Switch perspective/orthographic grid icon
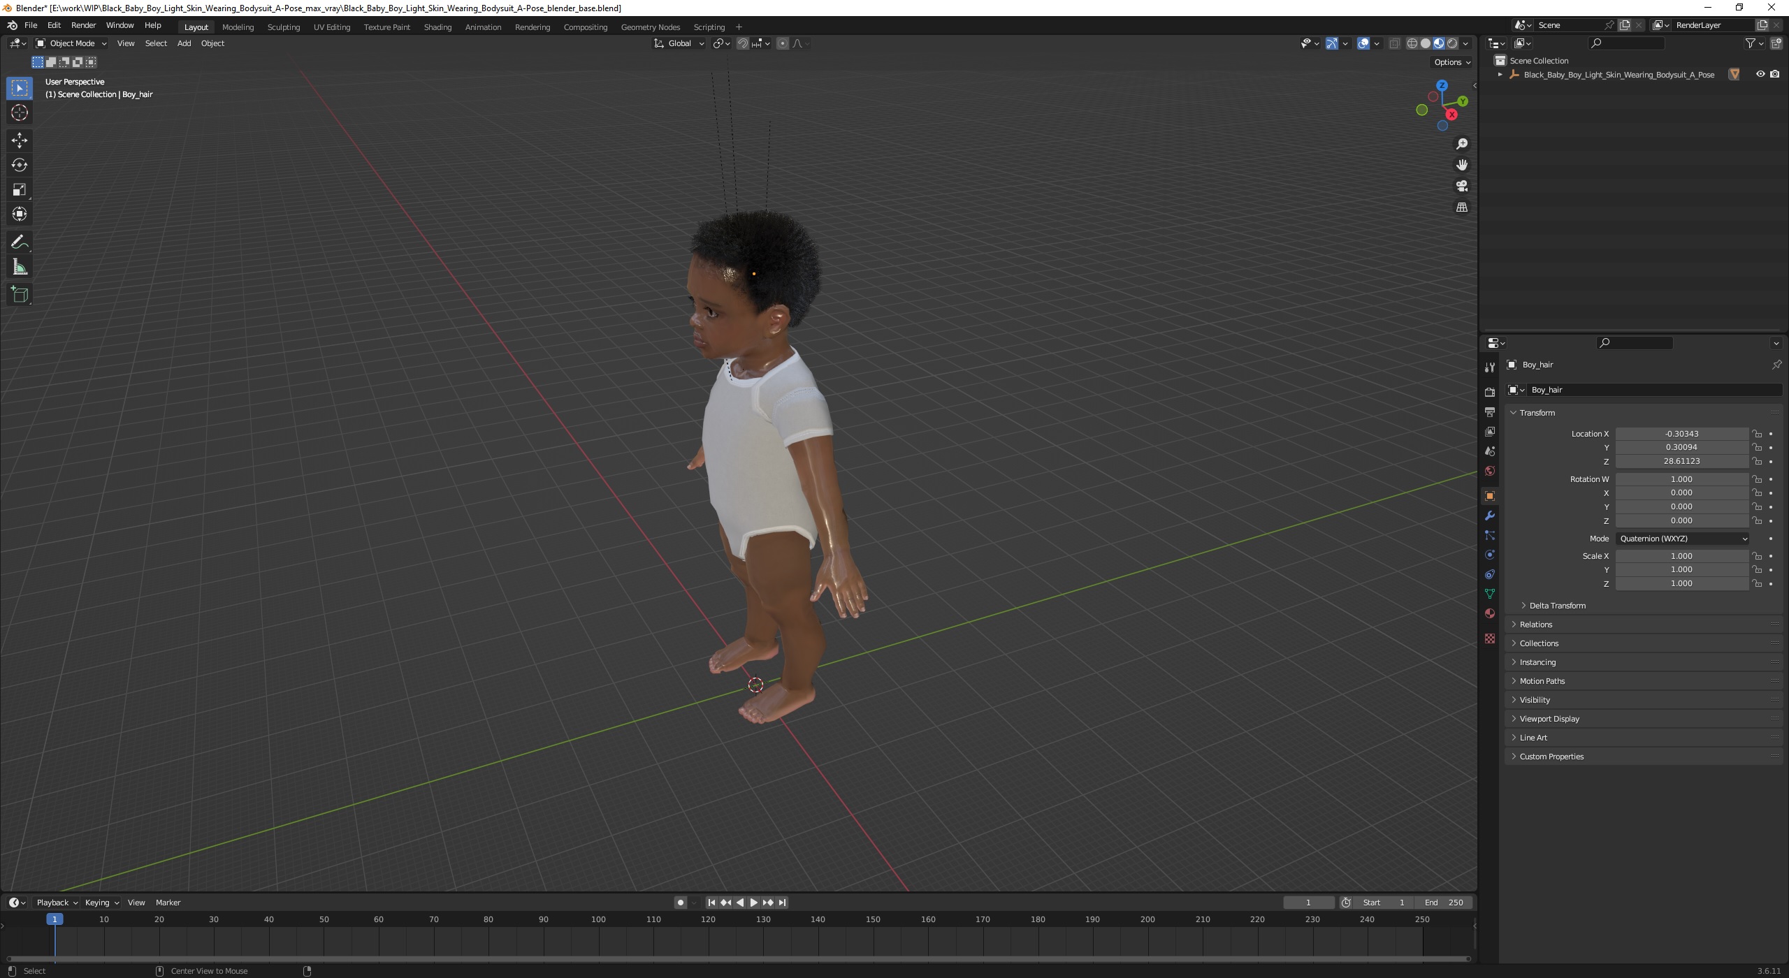 click(1462, 207)
